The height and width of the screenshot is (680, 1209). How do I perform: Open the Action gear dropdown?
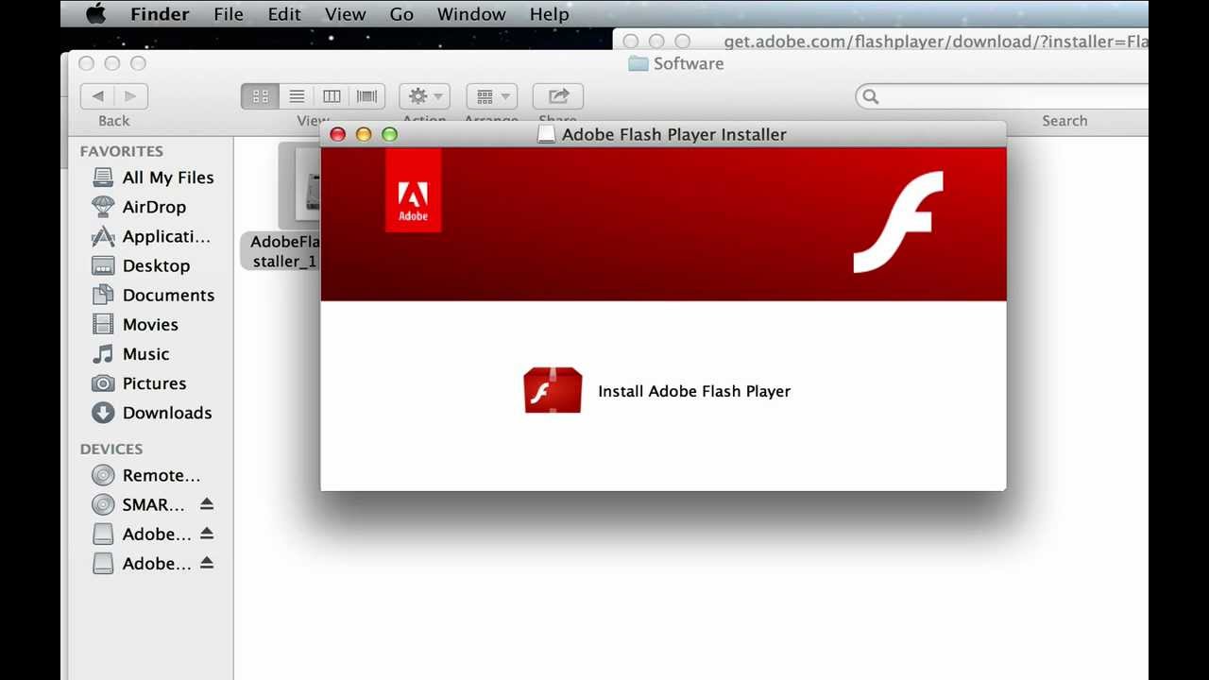tap(424, 95)
